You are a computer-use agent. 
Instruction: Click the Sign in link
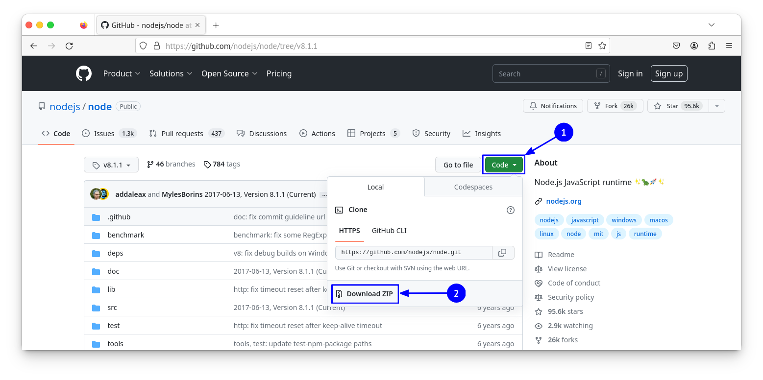pyautogui.click(x=630, y=73)
